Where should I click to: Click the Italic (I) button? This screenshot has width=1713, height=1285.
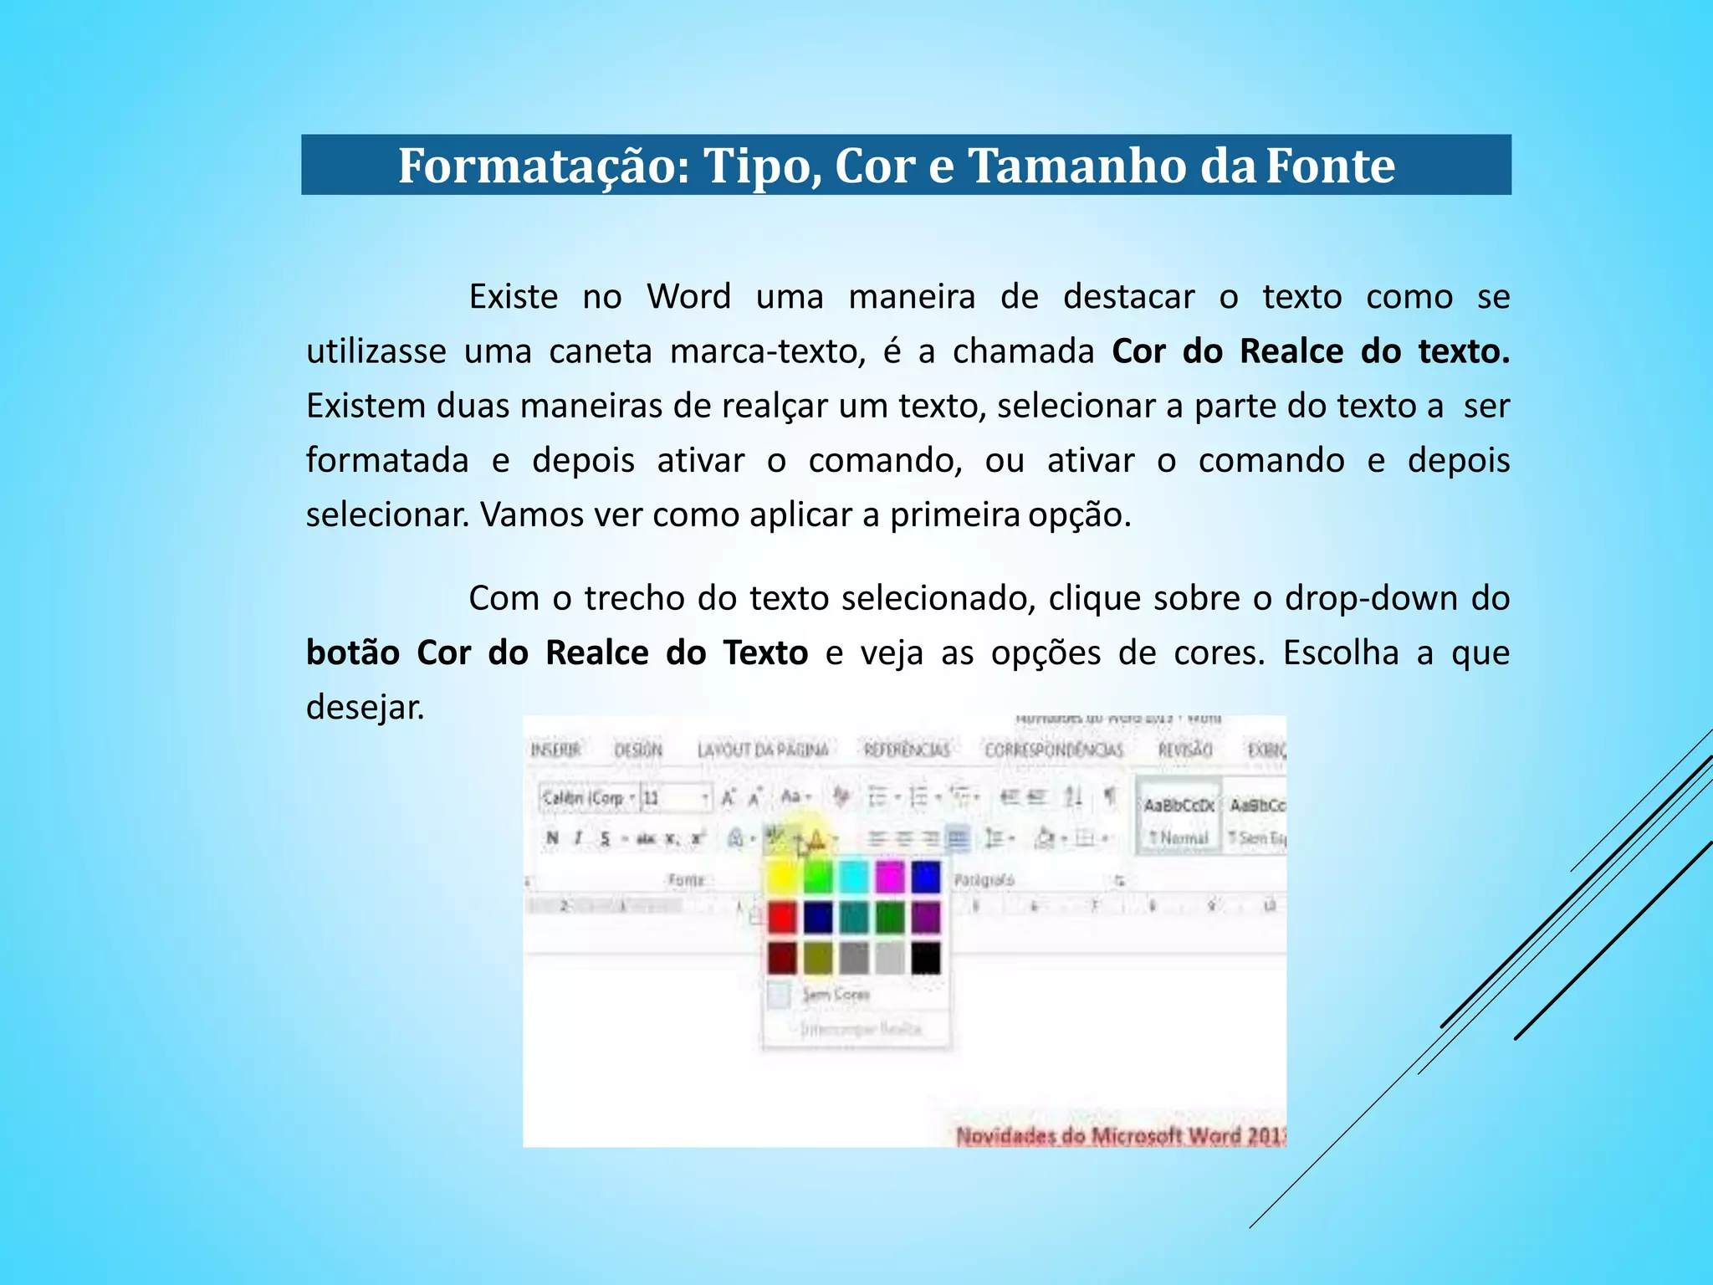(x=578, y=838)
